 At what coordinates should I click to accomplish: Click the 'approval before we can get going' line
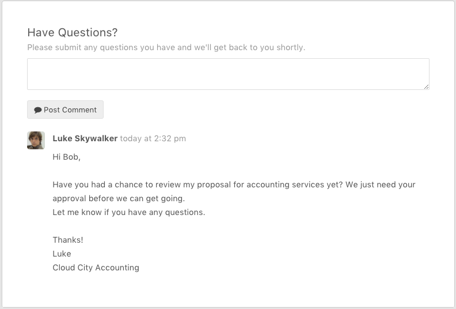(119, 198)
